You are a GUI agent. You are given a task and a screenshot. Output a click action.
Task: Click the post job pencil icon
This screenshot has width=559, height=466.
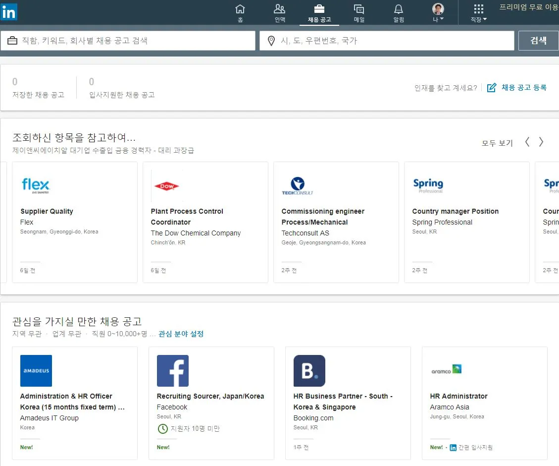point(492,87)
